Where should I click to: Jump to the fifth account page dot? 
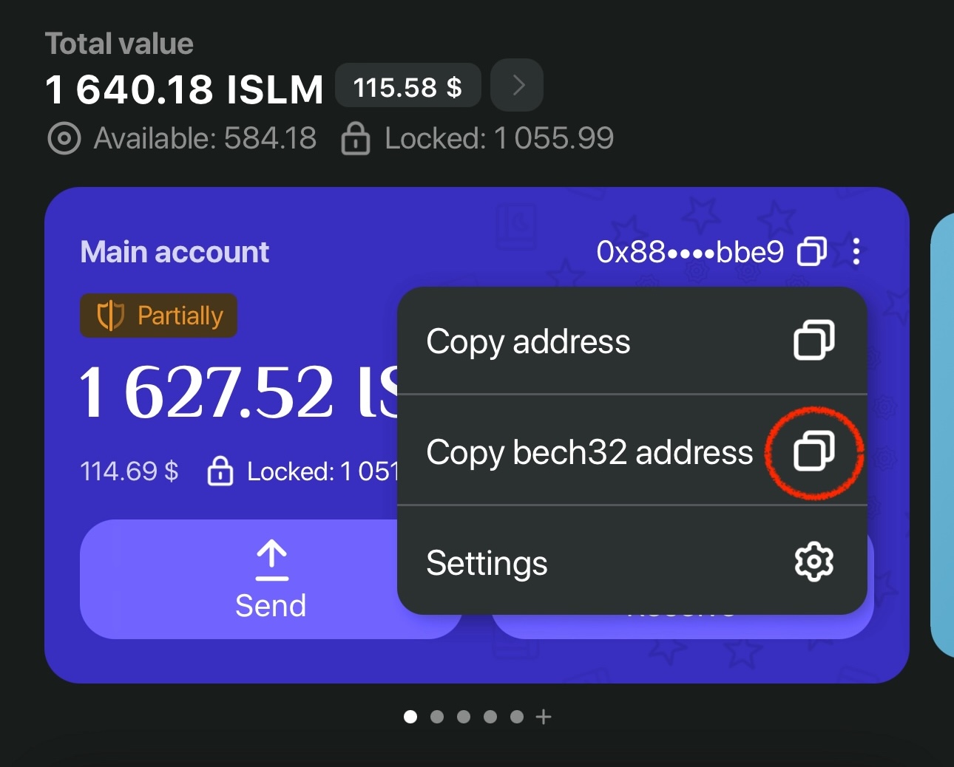(517, 717)
